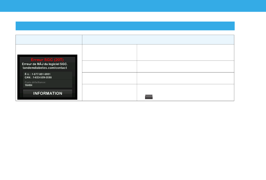Click the tandemdiabetes.com/contact address

(45, 68)
